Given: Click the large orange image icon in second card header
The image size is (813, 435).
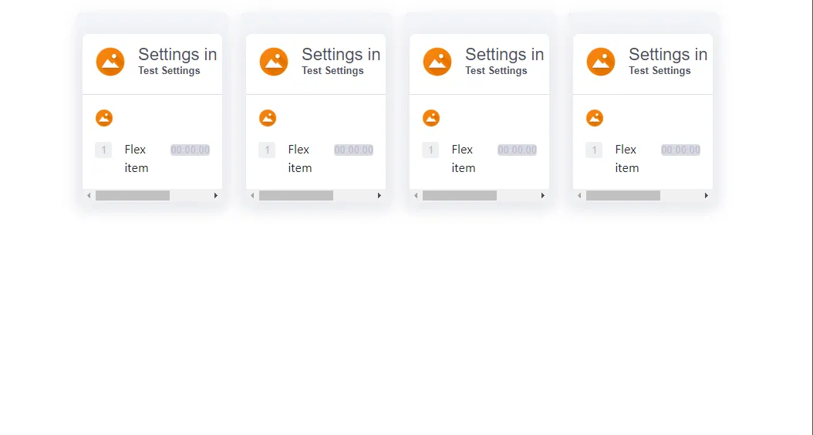Looking at the screenshot, I should point(274,62).
